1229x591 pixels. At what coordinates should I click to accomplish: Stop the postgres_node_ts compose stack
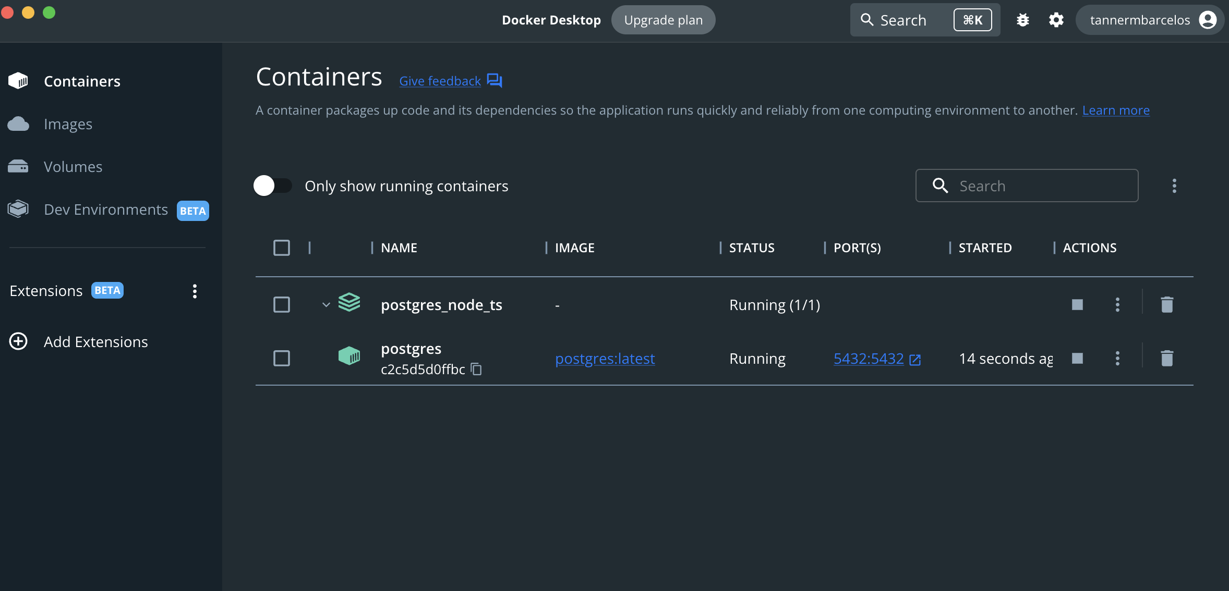click(x=1077, y=305)
